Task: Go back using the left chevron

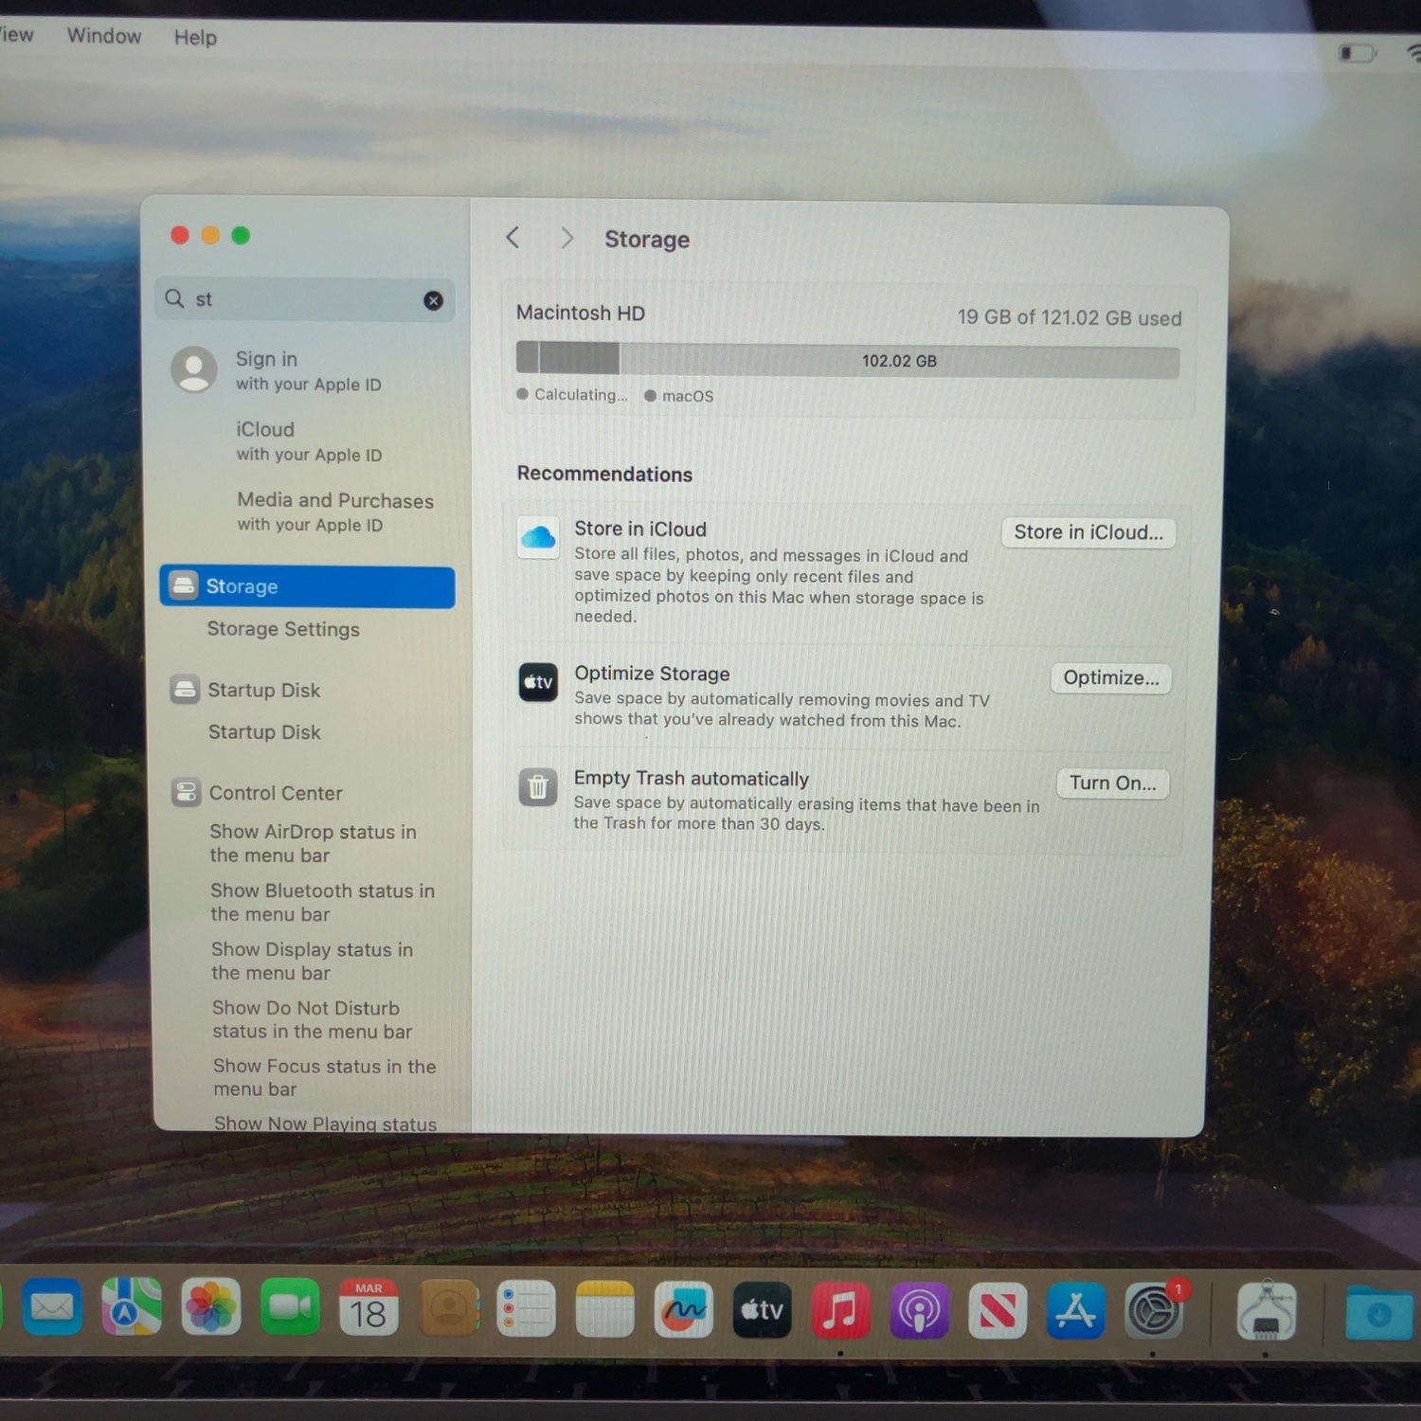Action: click(x=513, y=237)
